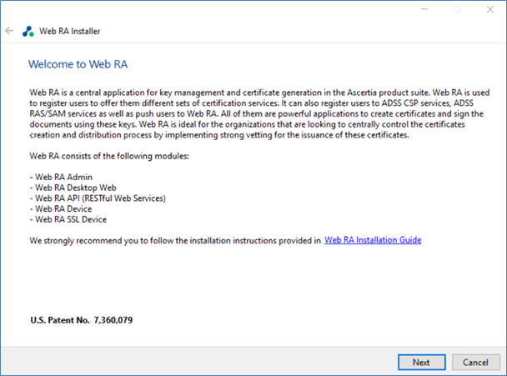Screen dimensions: 507x376
Task: Cancel the Web RA installation
Action: [475, 363]
